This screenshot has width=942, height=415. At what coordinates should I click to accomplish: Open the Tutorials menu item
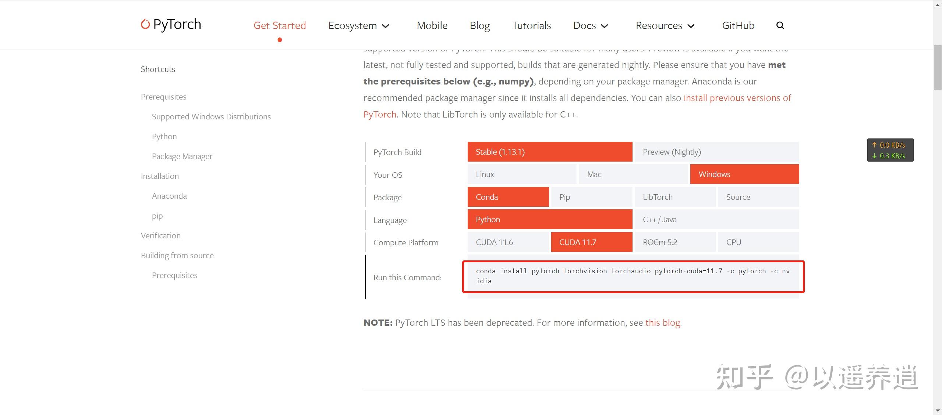tap(531, 26)
